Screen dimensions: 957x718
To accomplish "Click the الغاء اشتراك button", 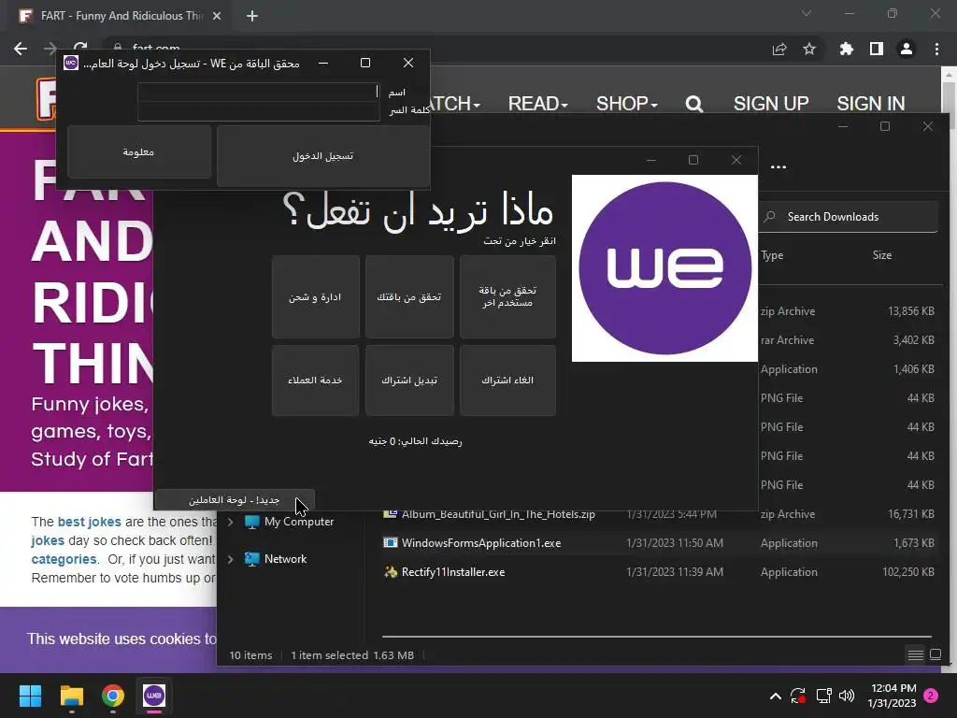I will point(507,381).
